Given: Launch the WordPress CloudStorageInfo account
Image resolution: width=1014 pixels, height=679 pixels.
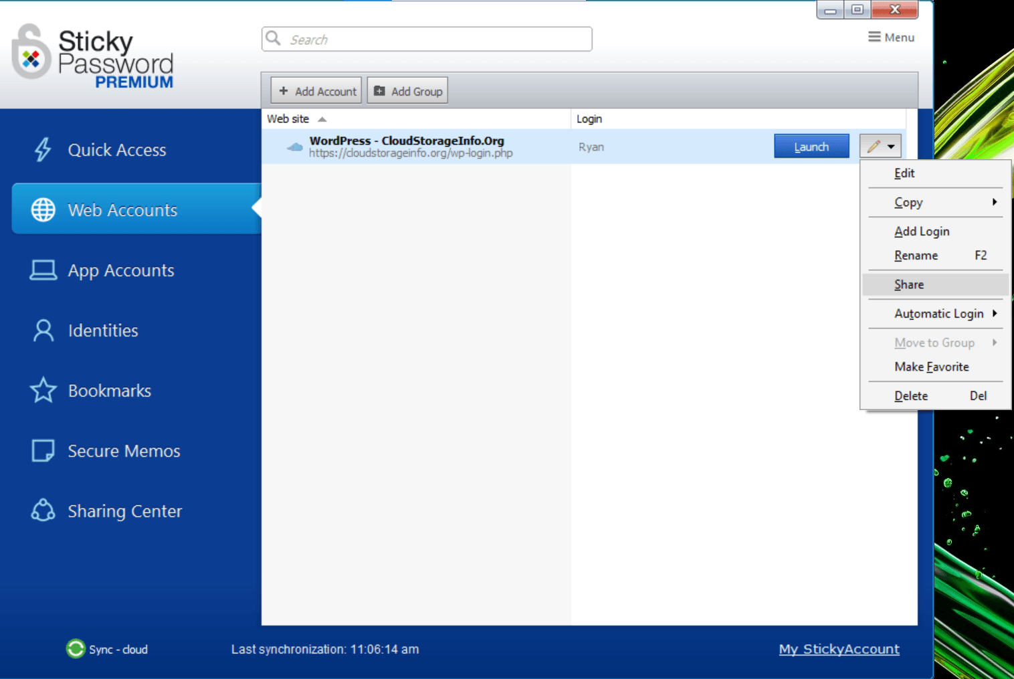Looking at the screenshot, I should point(811,147).
